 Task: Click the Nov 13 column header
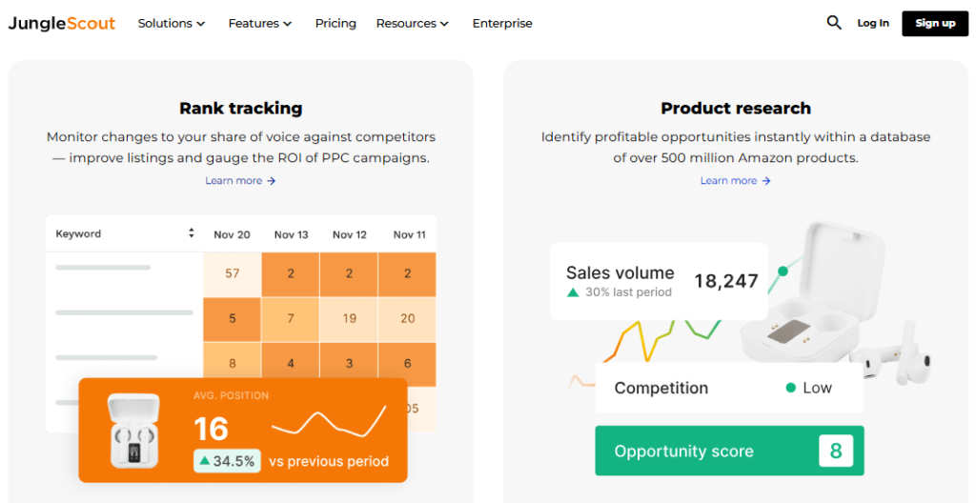tap(292, 234)
